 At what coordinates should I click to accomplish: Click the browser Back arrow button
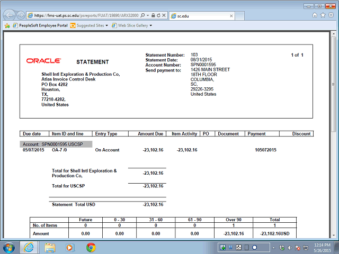coord(9,15)
